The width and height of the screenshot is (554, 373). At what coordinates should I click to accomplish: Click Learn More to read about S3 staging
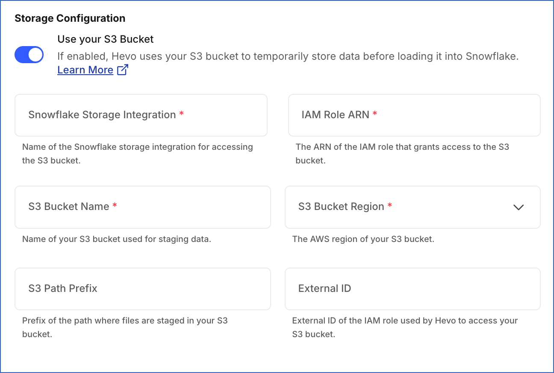(x=85, y=70)
